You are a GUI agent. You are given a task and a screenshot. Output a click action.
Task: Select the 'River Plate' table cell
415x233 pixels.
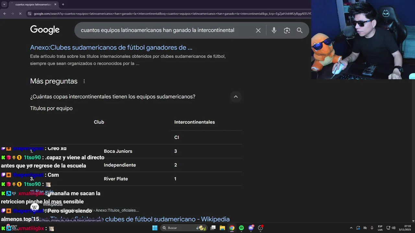tap(116, 179)
